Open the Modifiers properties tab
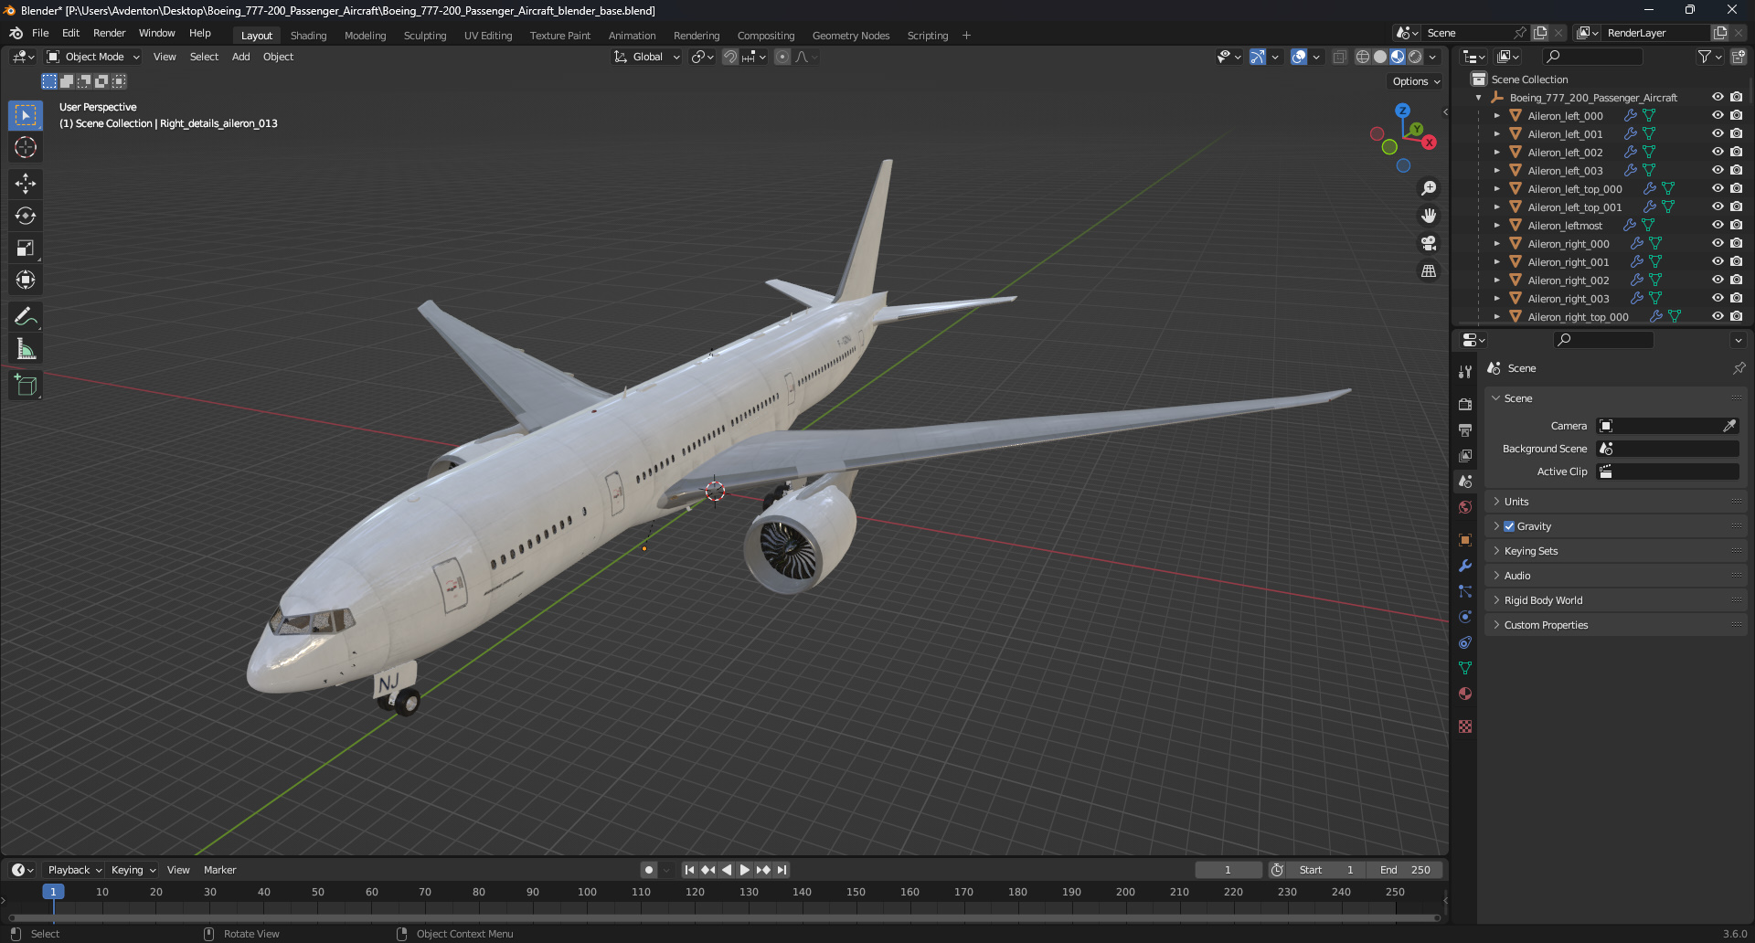The width and height of the screenshot is (1755, 943). click(1465, 566)
